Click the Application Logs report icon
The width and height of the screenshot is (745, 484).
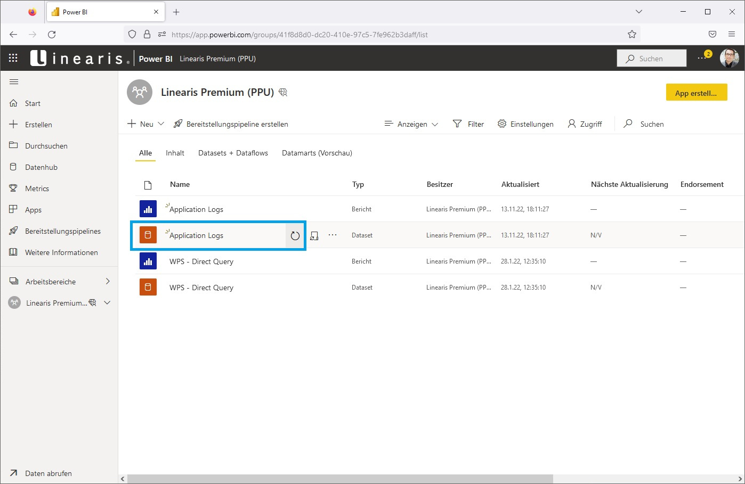coord(148,209)
